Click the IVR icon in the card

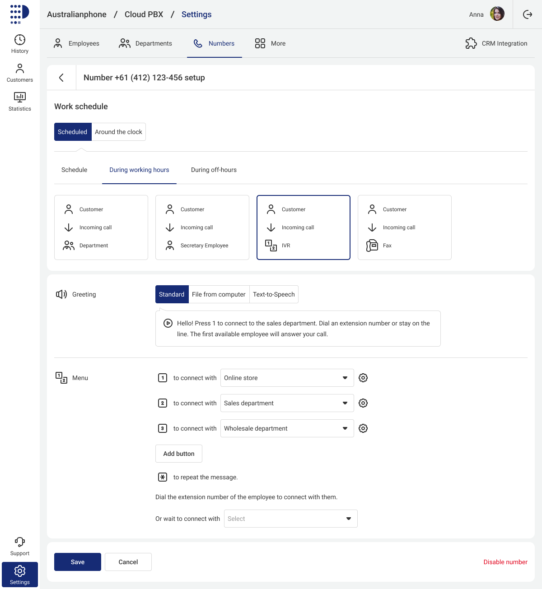coord(271,246)
